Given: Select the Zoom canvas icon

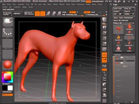Looking at the screenshot, I should pyautogui.click(x=104, y=33).
